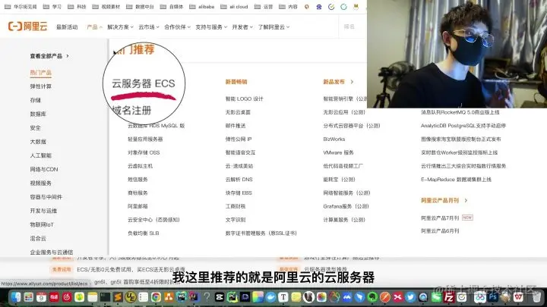Launch CapCut from the dock

pos(220,297)
